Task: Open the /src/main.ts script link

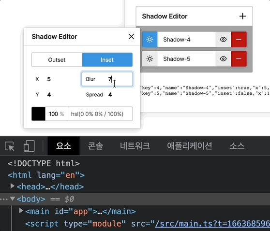Action: [x=212, y=224]
